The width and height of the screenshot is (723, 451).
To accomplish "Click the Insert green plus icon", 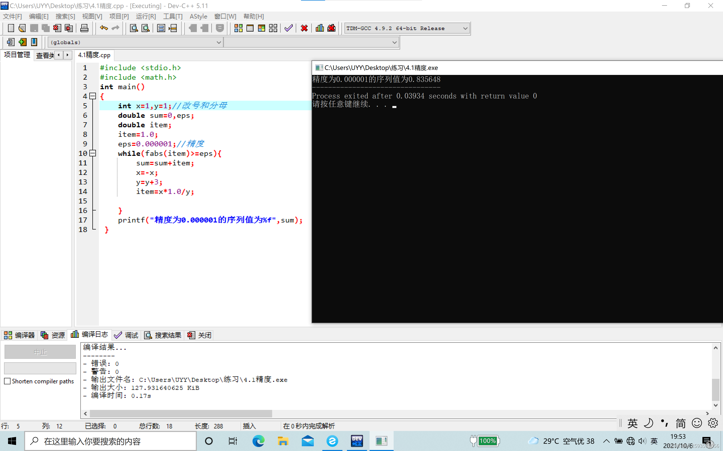I will pos(22,42).
